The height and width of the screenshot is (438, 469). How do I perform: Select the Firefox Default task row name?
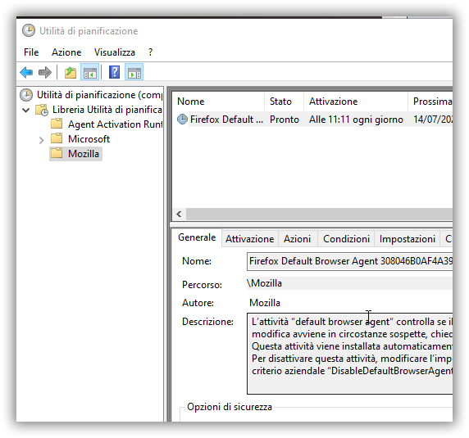point(226,120)
